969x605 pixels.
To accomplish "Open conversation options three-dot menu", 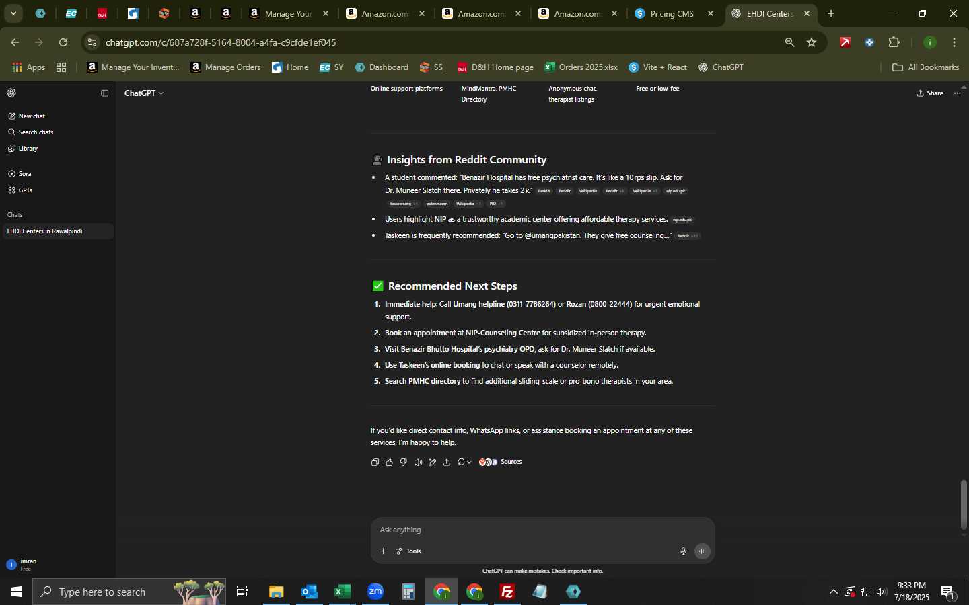I will tap(958, 93).
